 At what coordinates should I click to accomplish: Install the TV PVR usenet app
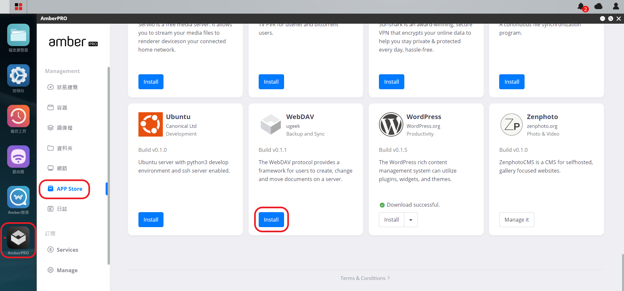tap(271, 82)
